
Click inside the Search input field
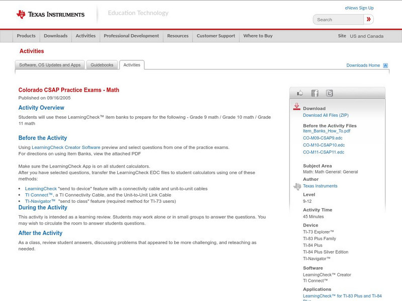[337, 19]
